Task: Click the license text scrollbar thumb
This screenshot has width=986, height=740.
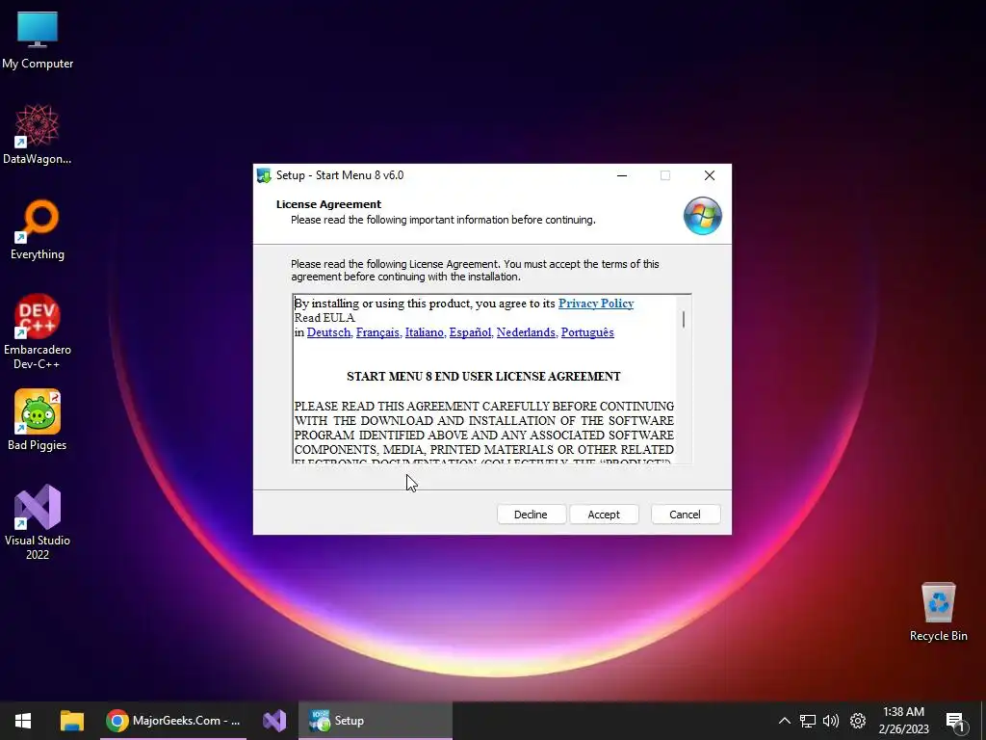Action: click(684, 319)
